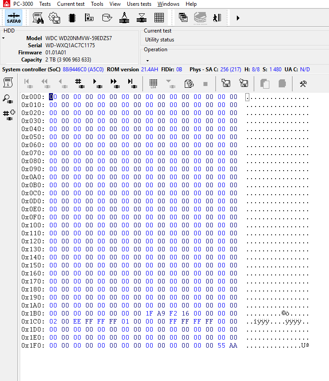Image resolution: width=329 pixels, height=381 pixels.
Task: Expand the HDD panel dropdown arrow
Action: click(4, 39)
